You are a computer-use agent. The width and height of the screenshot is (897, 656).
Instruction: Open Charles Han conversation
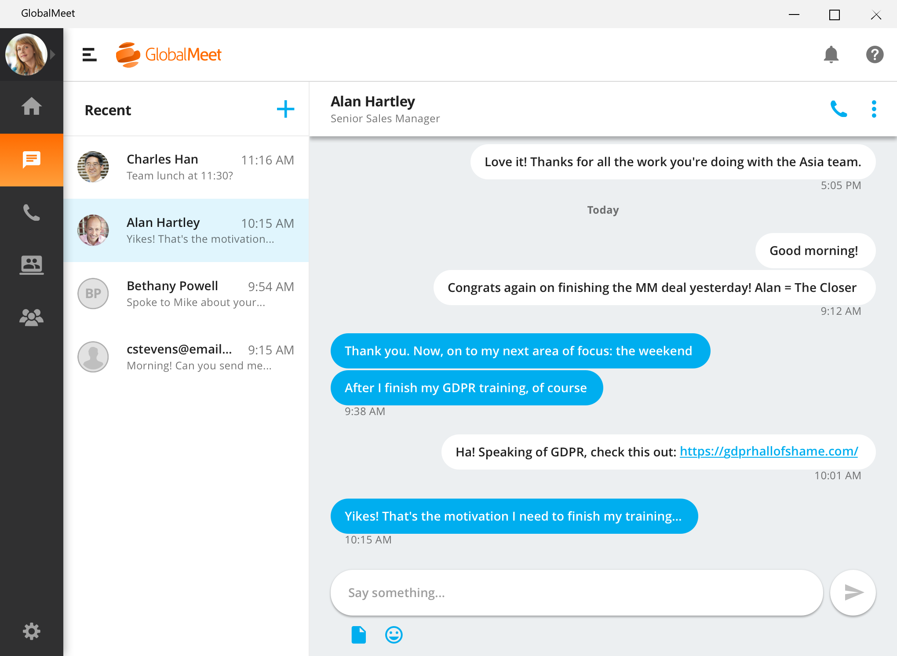pyautogui.click(x=186, y=167)
